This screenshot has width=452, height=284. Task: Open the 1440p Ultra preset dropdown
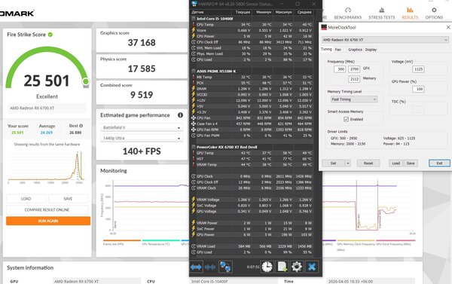(142, 139)
